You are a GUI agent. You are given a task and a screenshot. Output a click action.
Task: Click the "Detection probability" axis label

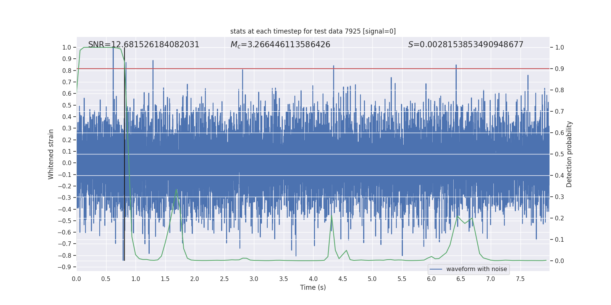tap(569, 154)
